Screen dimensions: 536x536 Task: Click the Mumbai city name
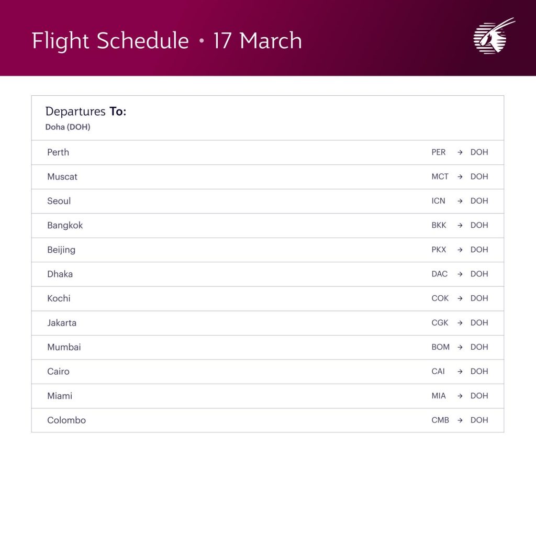pyautogui.click(x=64, y=347)
